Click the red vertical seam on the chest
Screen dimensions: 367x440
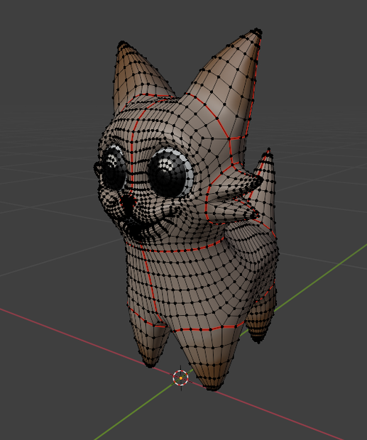point(150,283)
